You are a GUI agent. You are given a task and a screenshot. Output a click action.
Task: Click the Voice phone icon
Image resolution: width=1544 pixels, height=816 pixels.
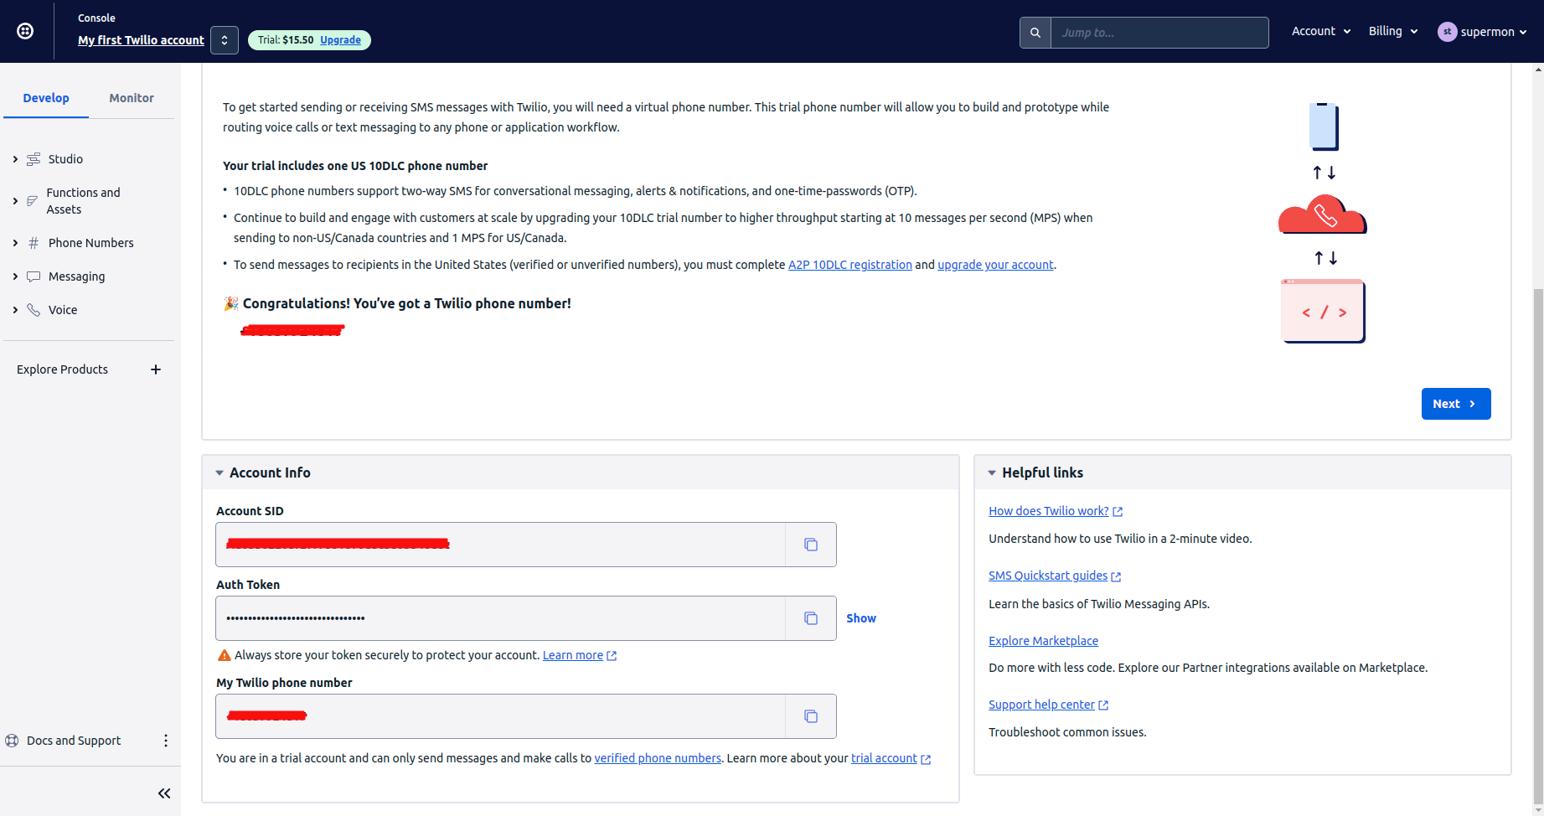click(34, 310)
